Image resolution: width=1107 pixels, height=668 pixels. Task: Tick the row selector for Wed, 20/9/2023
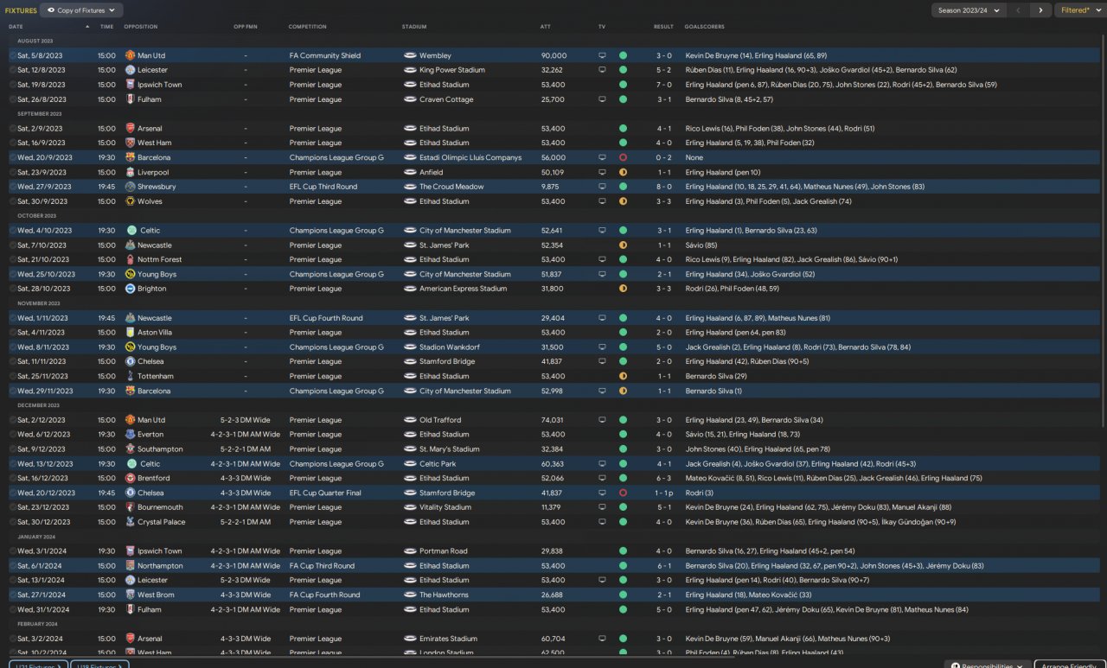[13, 158]
